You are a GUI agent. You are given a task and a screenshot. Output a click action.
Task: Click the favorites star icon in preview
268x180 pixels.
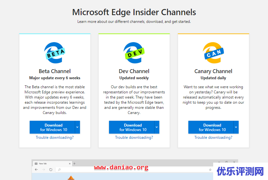click(210, 170)
